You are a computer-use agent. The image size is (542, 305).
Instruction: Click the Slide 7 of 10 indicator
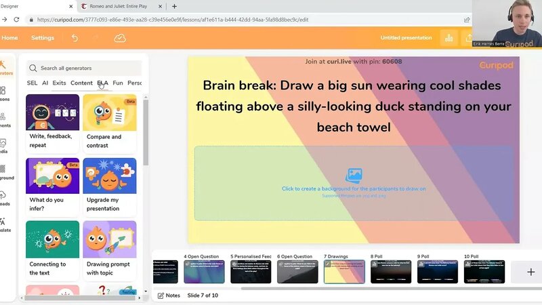coord(203,296)
